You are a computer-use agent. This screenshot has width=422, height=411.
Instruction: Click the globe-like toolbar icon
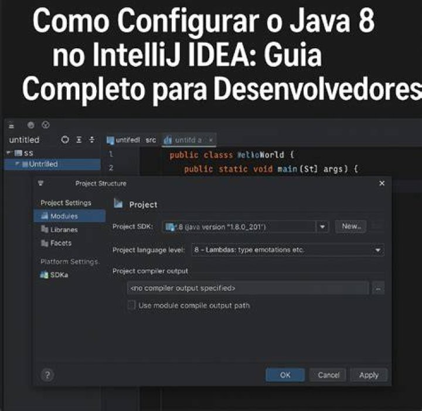[x=46, y=125]
